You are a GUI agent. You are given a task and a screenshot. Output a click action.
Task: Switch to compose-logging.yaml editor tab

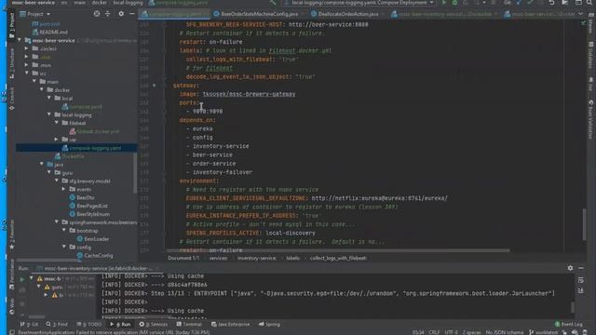coord(174,14)
